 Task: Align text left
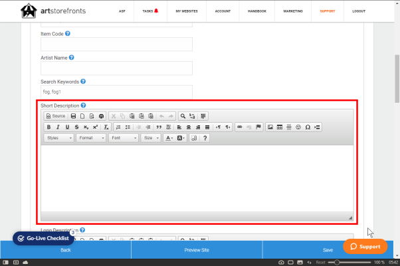(x=179, y=127)
